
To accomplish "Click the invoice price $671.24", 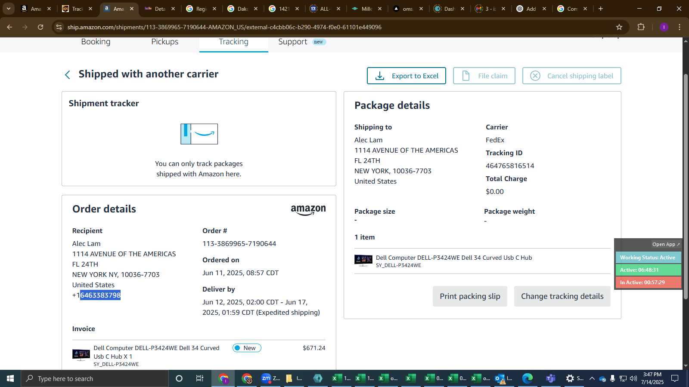I will 314,348.
